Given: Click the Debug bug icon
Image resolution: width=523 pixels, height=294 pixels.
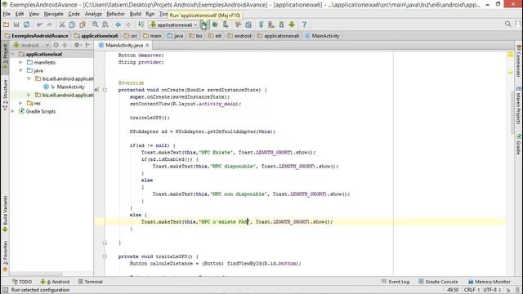Looking at the screenshot, I should tap(215, 24).
